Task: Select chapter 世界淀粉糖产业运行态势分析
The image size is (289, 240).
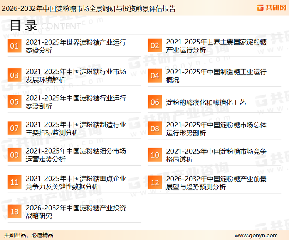Action: (76, 46)
